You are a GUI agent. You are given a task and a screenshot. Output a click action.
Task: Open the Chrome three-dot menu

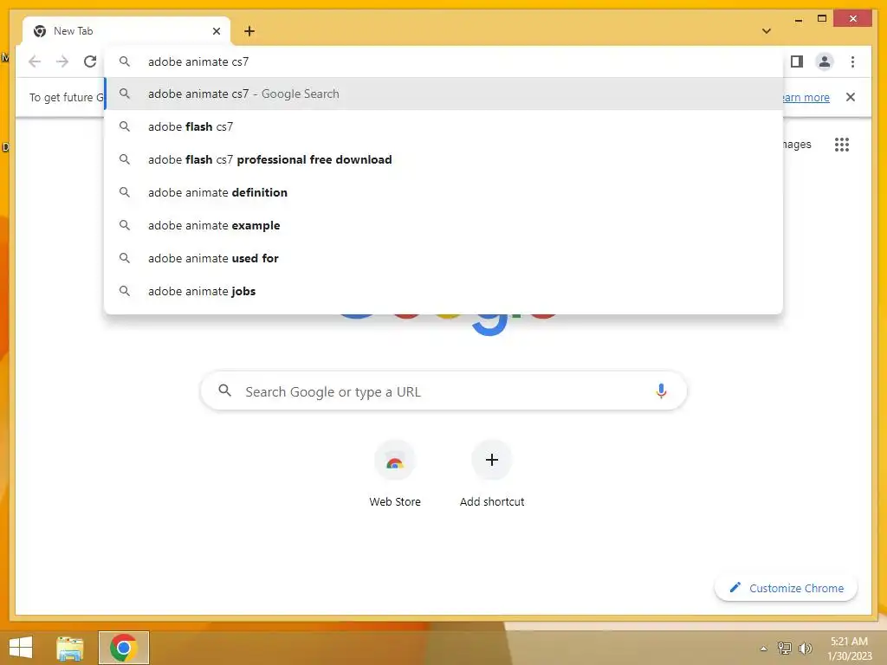point(852,61)
